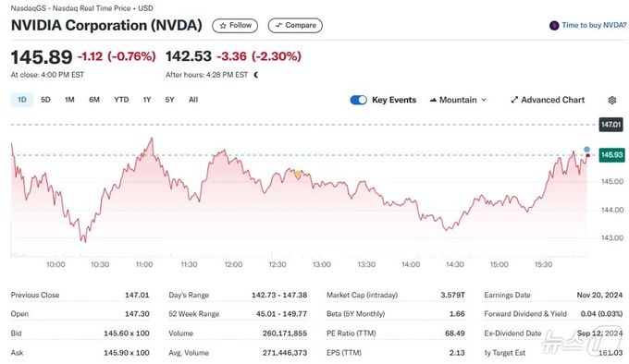The image size is (629, 364).
Task: Show the 1M price history
Action: (x=69, y=100)
